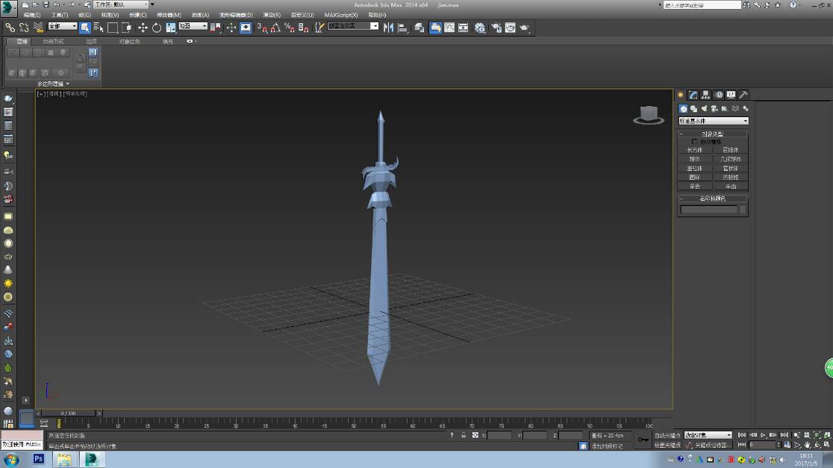The width and height of the screenshot is (833, 468).
Task: Select the Move transform tool
Action: coord(143,28)
